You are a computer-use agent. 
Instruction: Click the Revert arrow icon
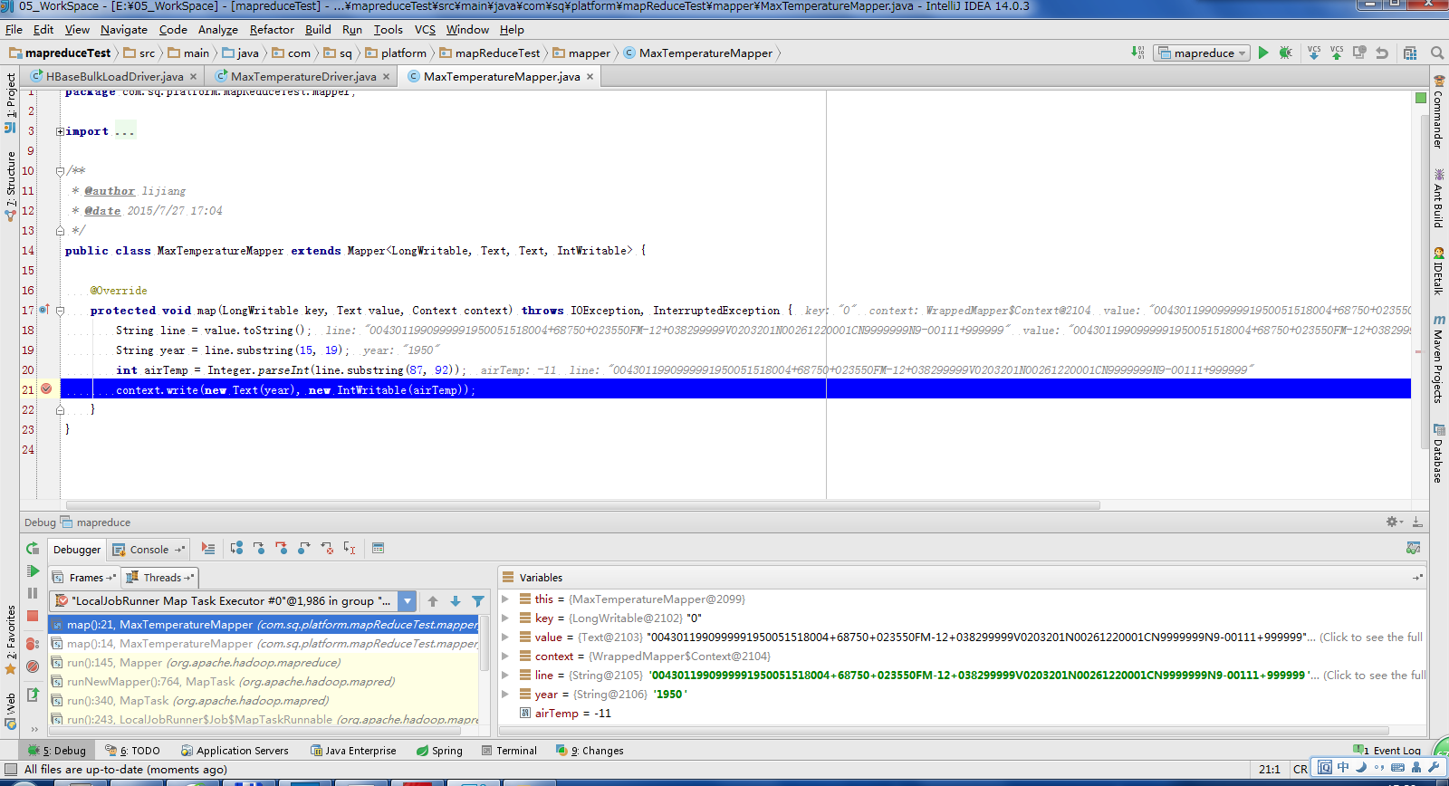(x=1382, y=53)
